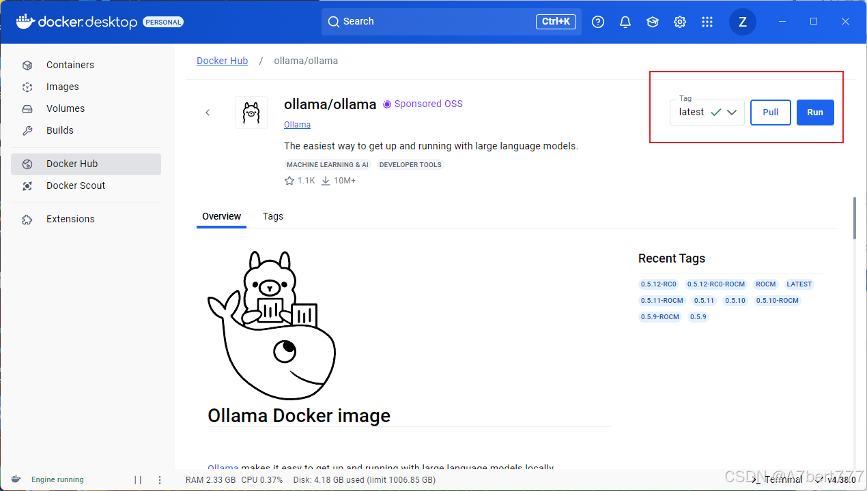Select the 0.5.11 recent tag
867x491 pixels.
pos(704,301)
